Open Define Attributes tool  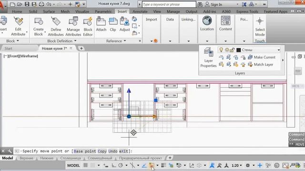[x=56, y=26]
